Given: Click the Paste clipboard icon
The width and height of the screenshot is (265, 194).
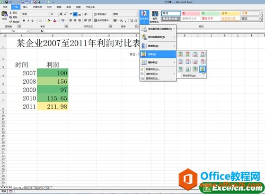Looking at the screenshot, I should [x=4, y=14].
